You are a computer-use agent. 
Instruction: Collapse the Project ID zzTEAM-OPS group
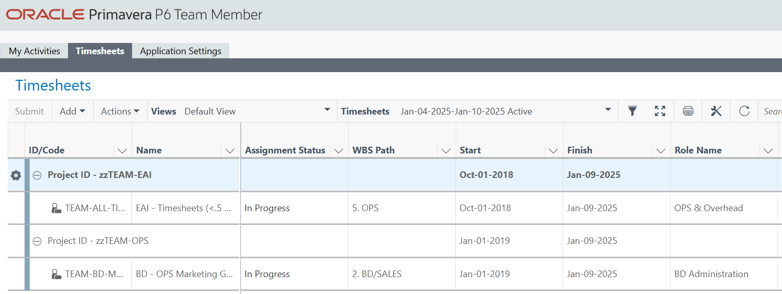37,241
